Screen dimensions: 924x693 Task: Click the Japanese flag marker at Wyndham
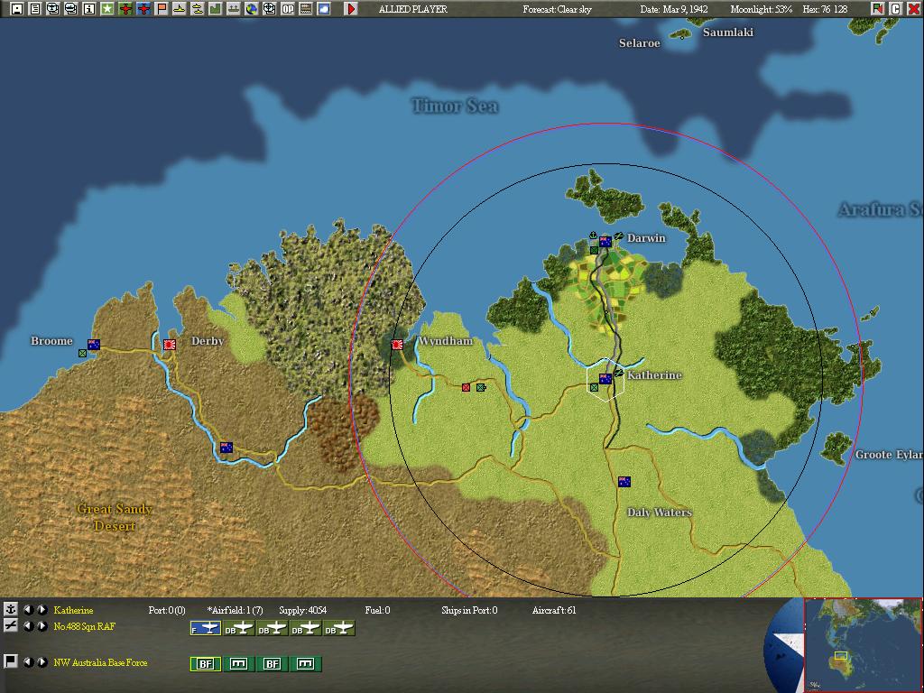(x=397, y=345)
